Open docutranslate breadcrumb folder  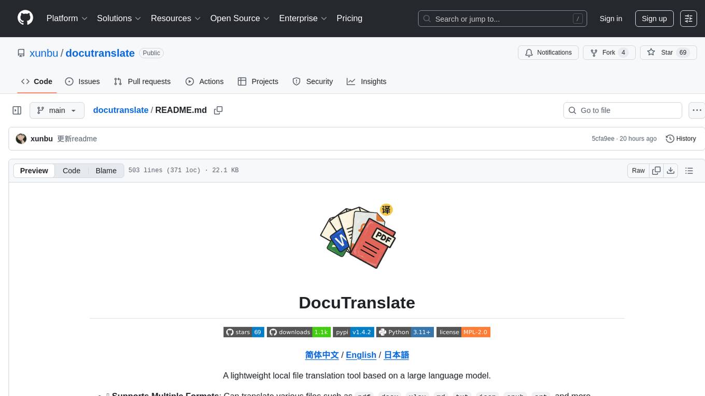pos(121,110)
